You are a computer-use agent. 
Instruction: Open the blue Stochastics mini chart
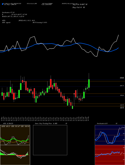coord(110,135)
